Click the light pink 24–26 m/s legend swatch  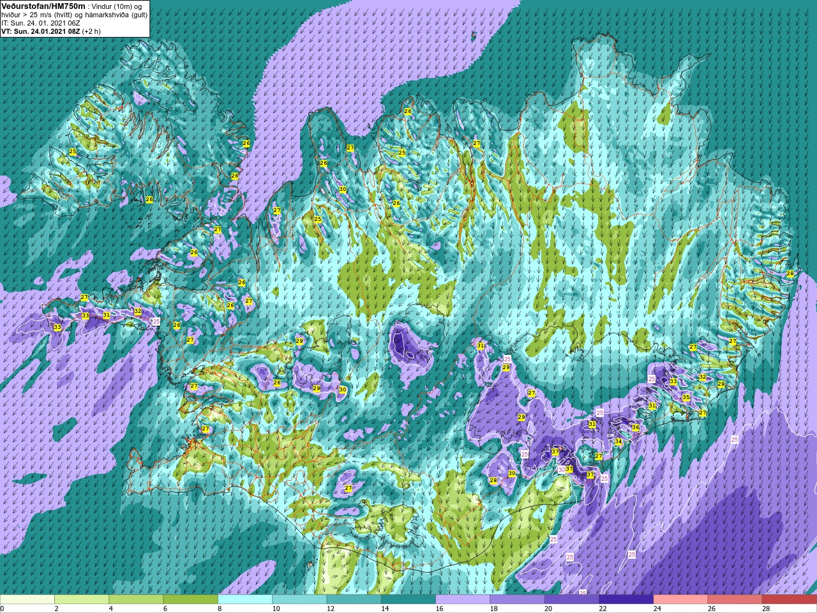(680, 600)
